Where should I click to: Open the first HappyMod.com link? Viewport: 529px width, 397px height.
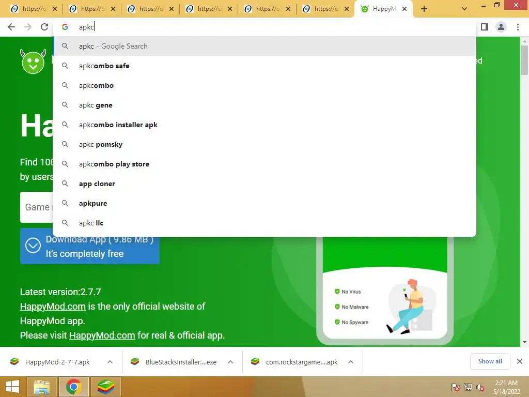click(x=53, y=307)
